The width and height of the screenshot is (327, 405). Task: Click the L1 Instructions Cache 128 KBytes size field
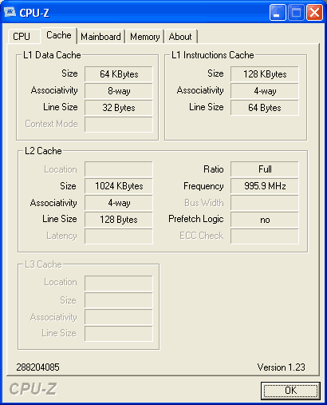click(x=265, y=74)
